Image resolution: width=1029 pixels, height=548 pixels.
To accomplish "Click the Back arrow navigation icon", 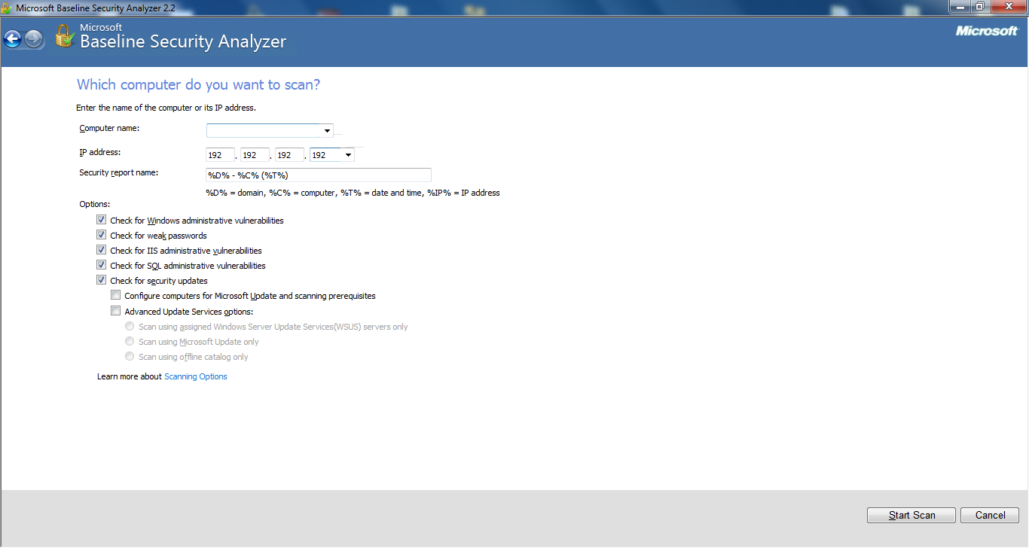I will point(13,39).
